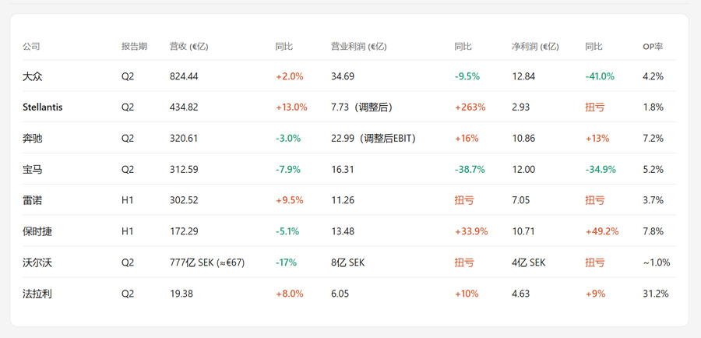The width and height of the screenshot is (701, 338).
Task: Select the +263% operating profit change
Action: tap(470, 107)
